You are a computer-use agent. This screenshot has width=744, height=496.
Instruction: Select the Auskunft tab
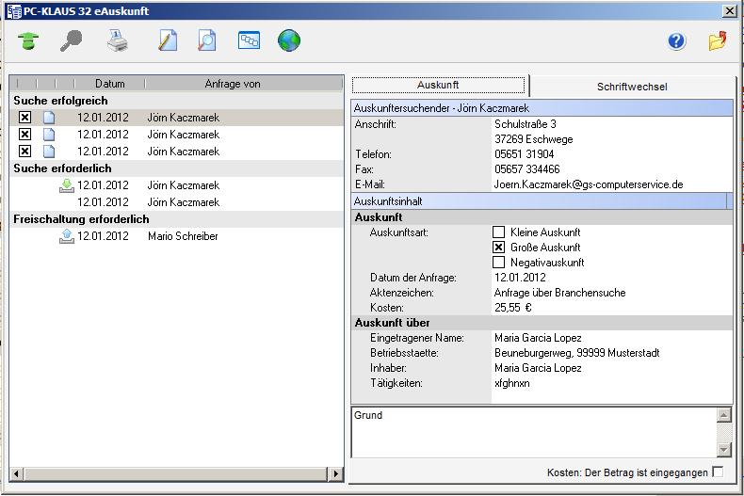point(438,86)
